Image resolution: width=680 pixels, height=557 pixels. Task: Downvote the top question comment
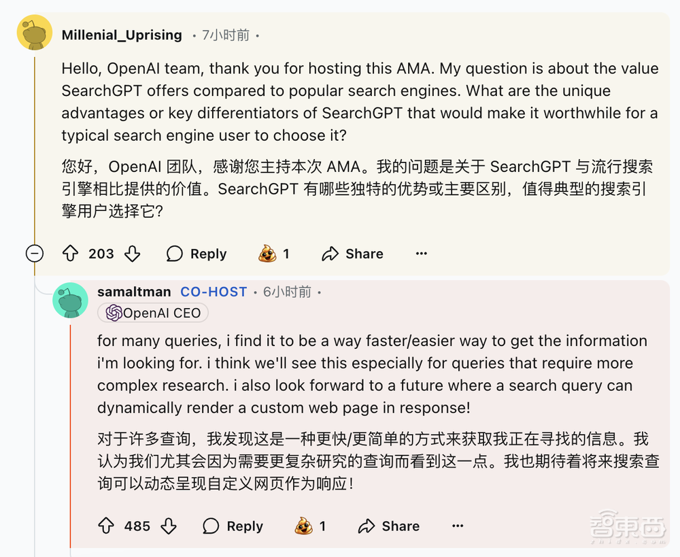[x=133, y=253]
